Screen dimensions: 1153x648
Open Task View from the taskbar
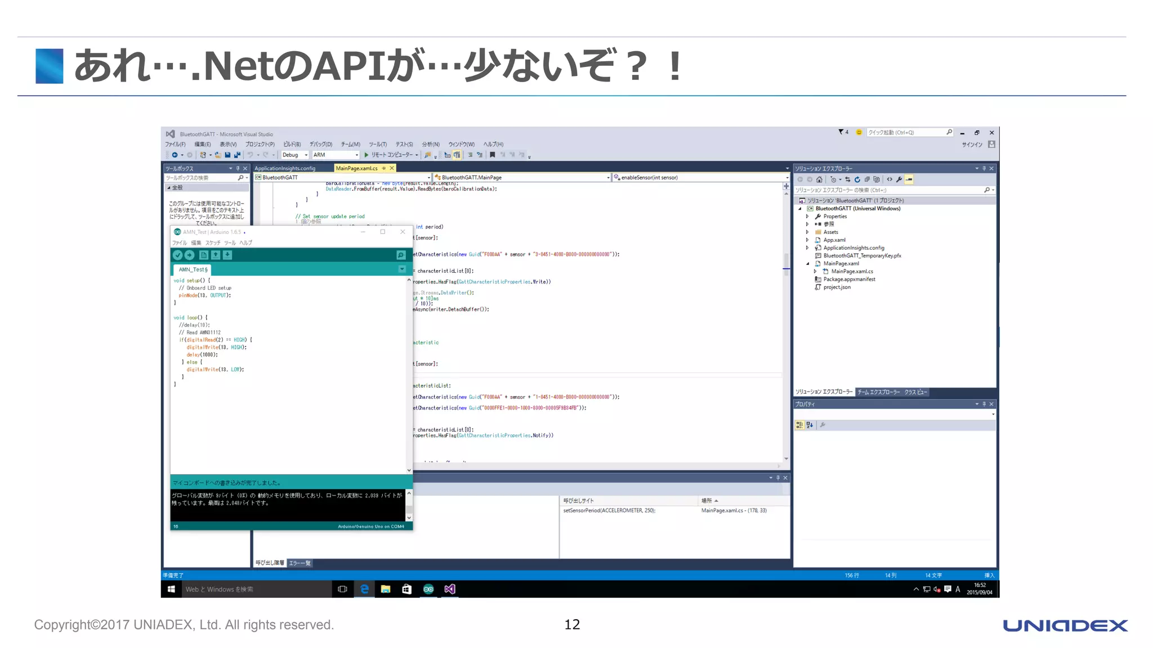(x=342, y=589)
